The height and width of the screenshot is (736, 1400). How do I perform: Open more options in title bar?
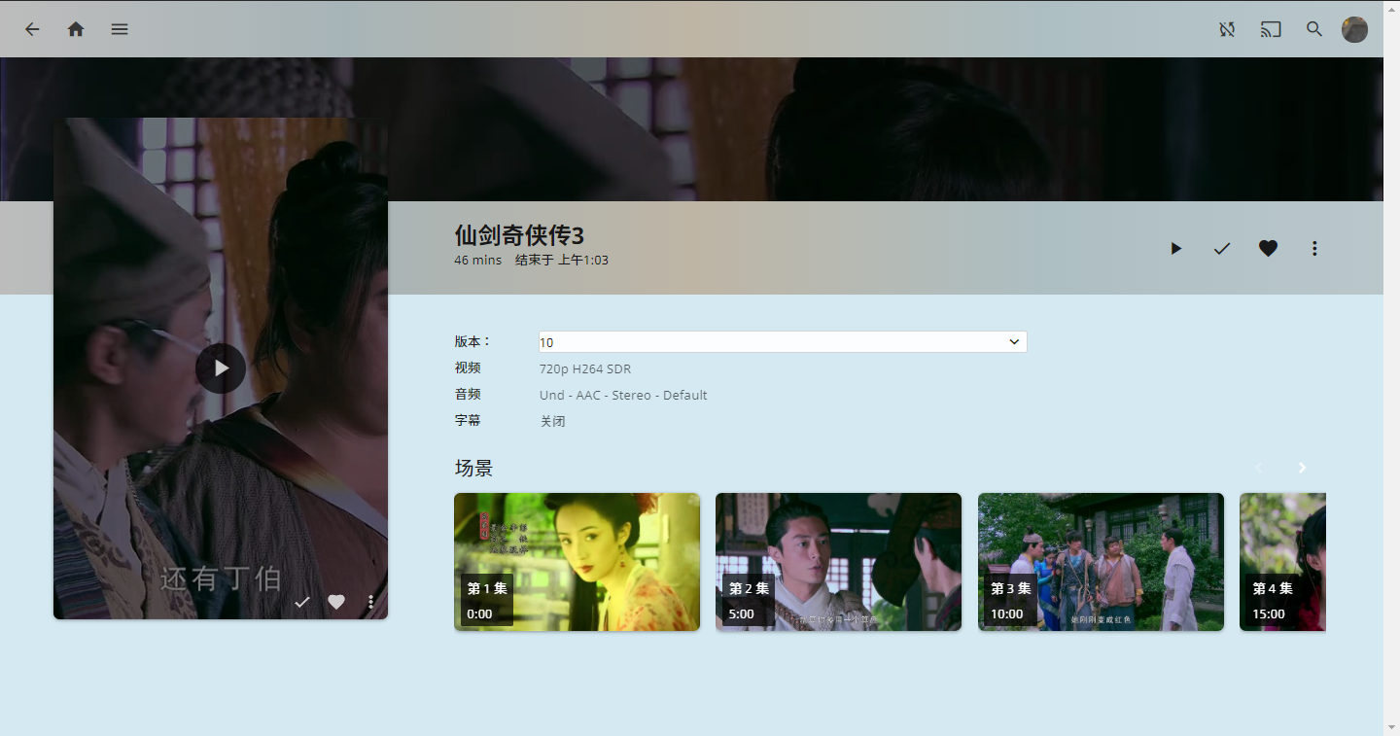[1314, 249]
